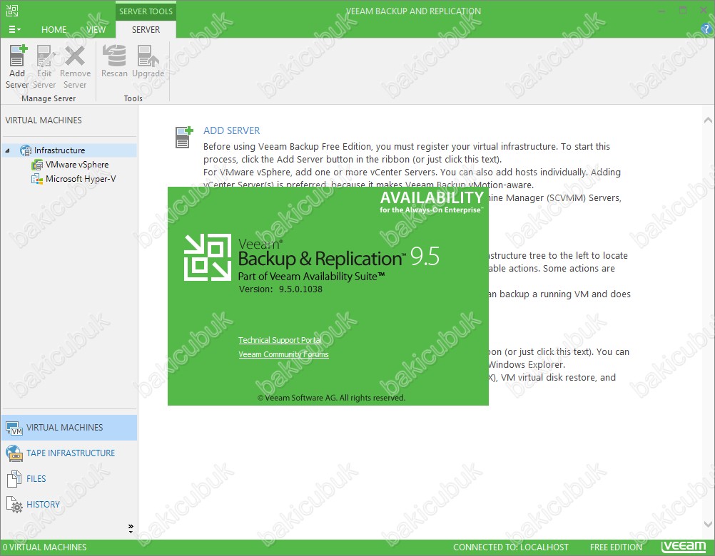Click the Veeam logo in status bar
715x556 pixels.
pyautogui.click(x=684, y=547)
